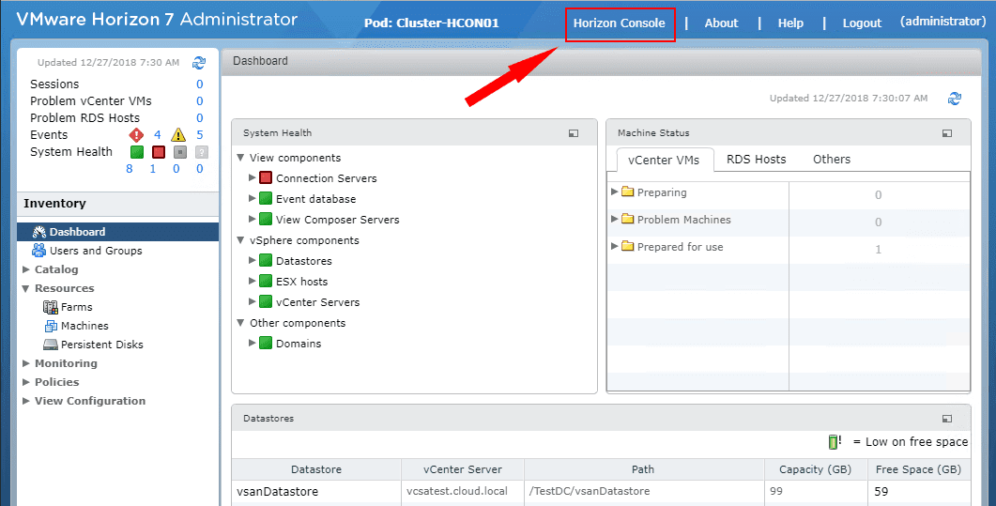
Task: Click the Prepared for use folder icon
Action: [x=628, y=246]
